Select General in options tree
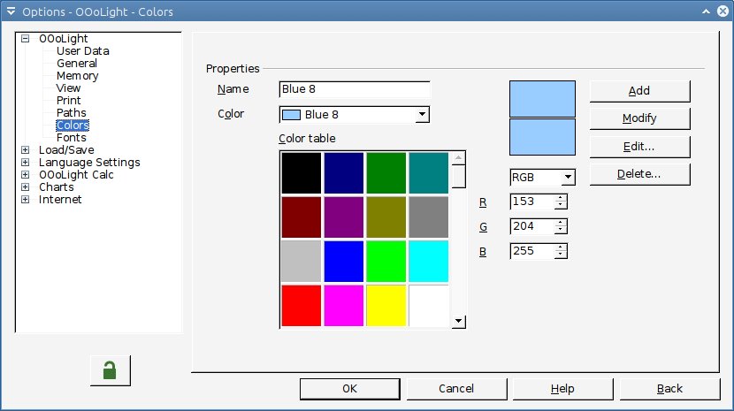Viewport: 734px width, 411px height. (x=77, y=63)
